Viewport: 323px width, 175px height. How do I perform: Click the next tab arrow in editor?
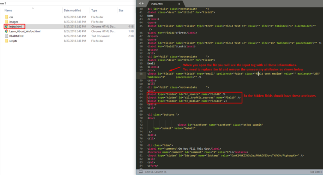143,4
